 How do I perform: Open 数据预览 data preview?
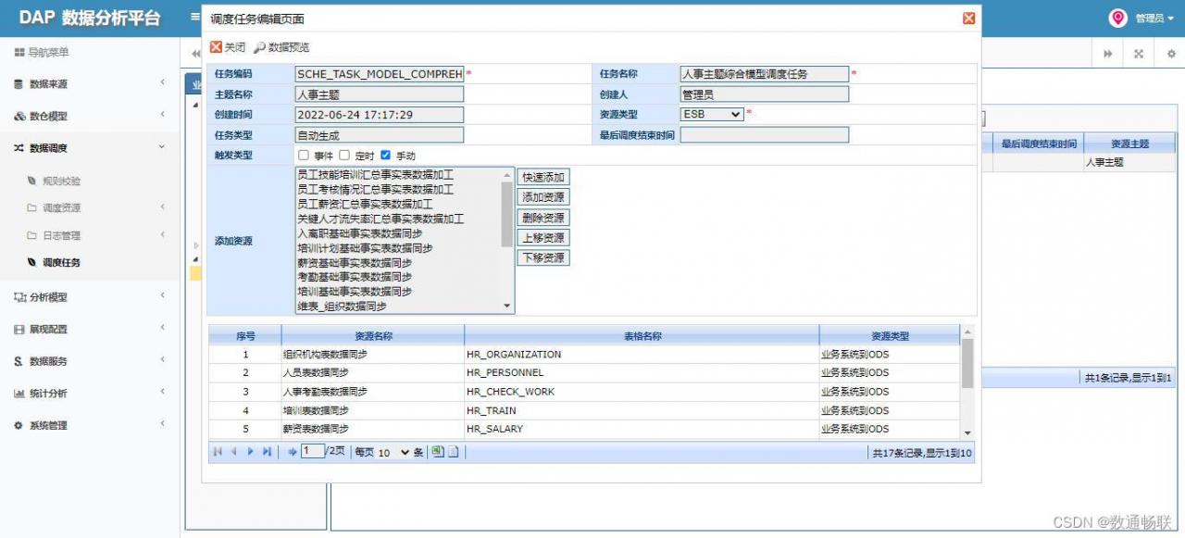pos(281,47)
